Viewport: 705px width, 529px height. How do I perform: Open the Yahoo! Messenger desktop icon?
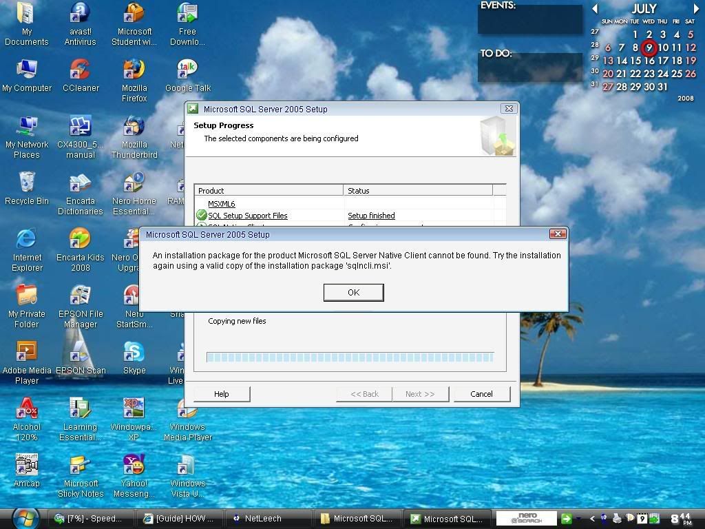[x=134, y=466]
